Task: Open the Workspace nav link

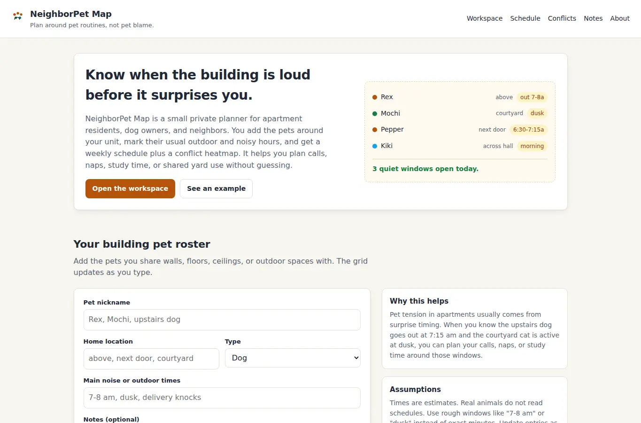Action: (485, 18)
